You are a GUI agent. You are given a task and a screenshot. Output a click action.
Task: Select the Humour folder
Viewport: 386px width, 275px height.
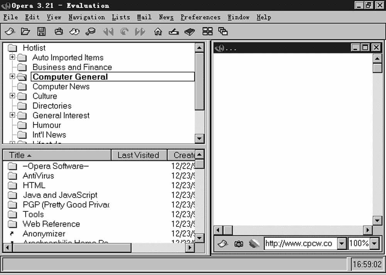tap(47, 125)
